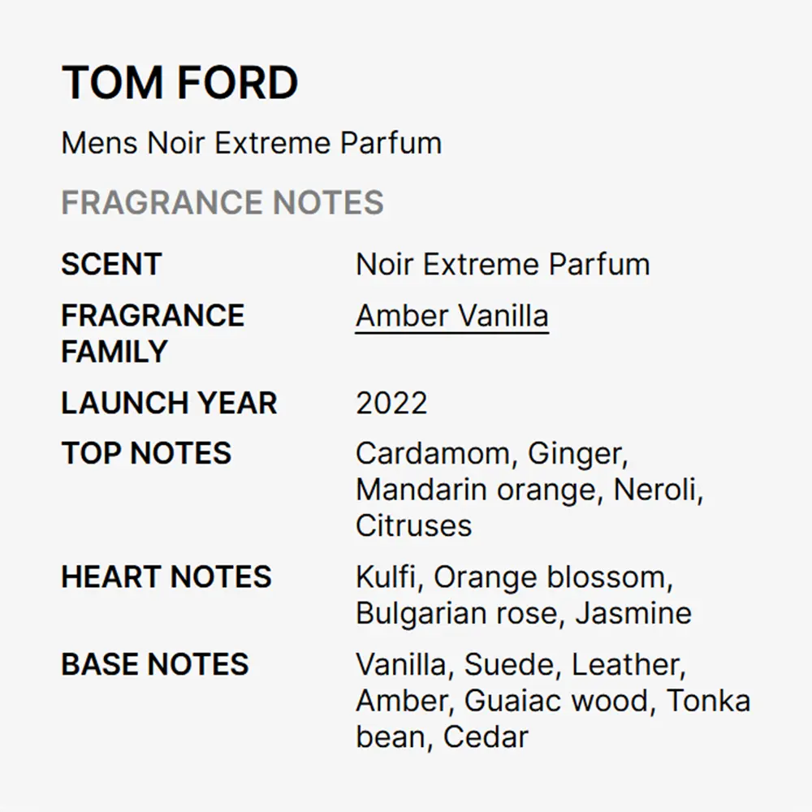This screenshot has height=812, width=812.
Task: Click the Bulgarian rose, Jasmine line
Action: coord(524,614)
